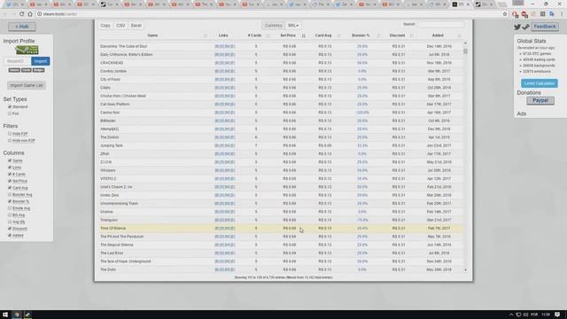Viewport: 567px width, 319px height.
Task: Click the Casino Noir game name
Action: [x=110, y=113]
